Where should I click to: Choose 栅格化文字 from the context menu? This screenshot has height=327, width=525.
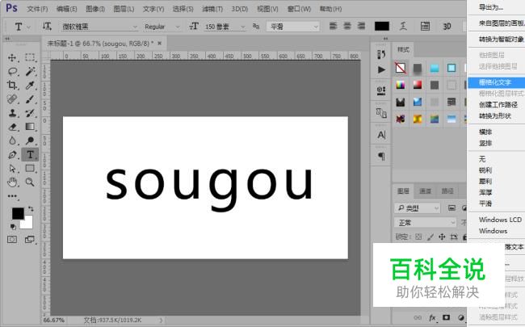pos(496,82)
